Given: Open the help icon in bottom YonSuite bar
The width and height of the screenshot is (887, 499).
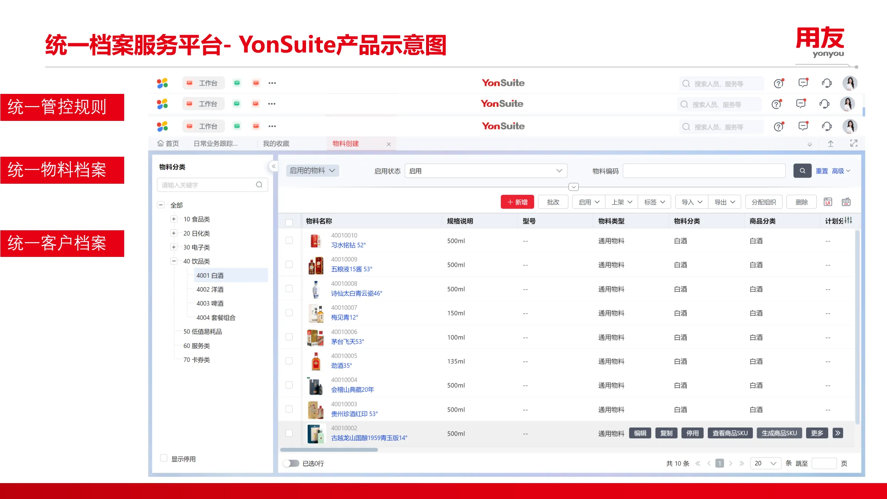Looking at the screenshot, I should pos(779,126).
